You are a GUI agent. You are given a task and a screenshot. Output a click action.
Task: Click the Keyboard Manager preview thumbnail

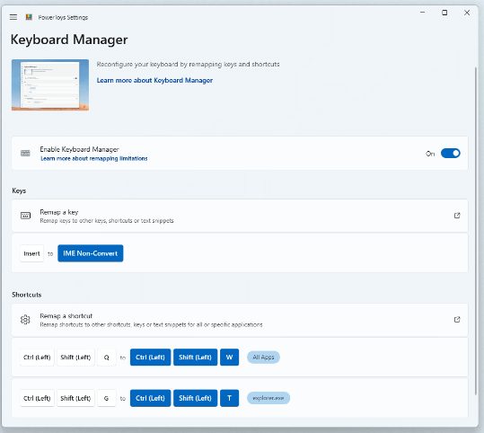(50, 85)
